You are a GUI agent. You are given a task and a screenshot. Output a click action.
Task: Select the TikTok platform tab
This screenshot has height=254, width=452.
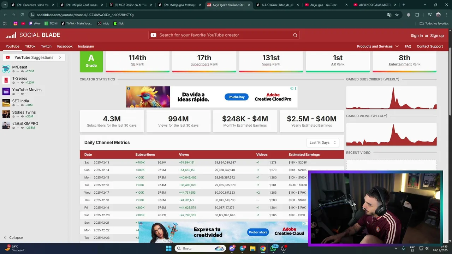(x=30, y=46)
